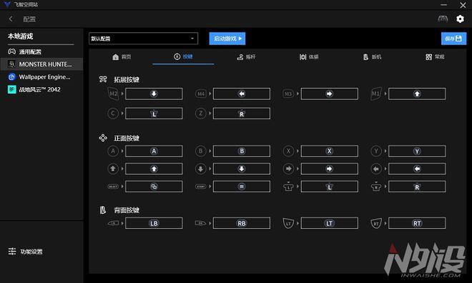
Task: Open the mapping box beside START
Action: point(242,187)
